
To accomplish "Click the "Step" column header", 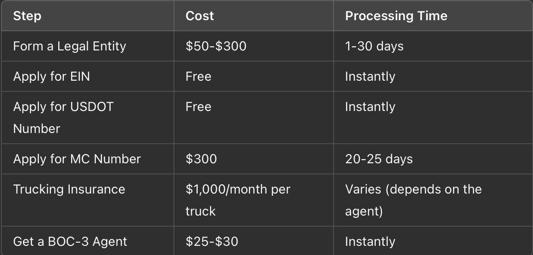I will [28, 16].
